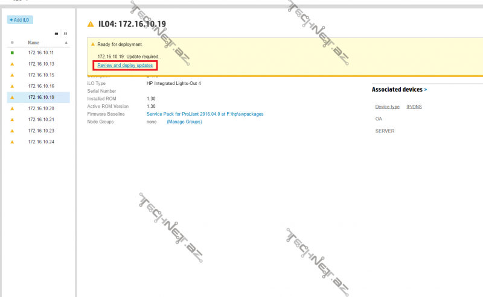Screen dimensions: 483x297
Task: Sort by the status column header icon
Action: click(x=12, y=43)
